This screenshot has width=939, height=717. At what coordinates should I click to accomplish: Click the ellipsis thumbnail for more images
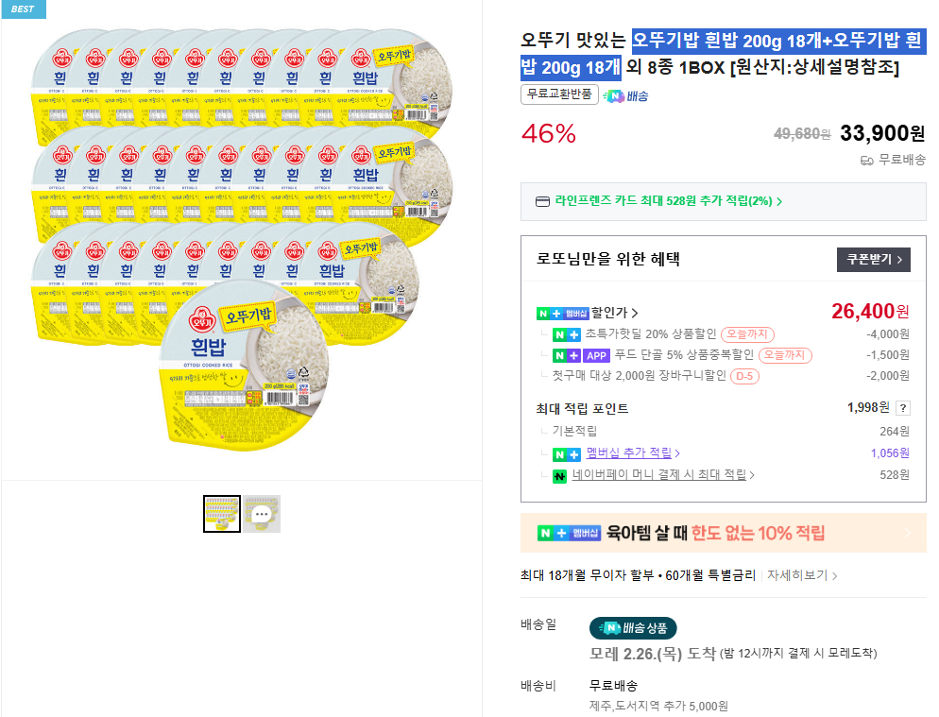pos(262,513)
